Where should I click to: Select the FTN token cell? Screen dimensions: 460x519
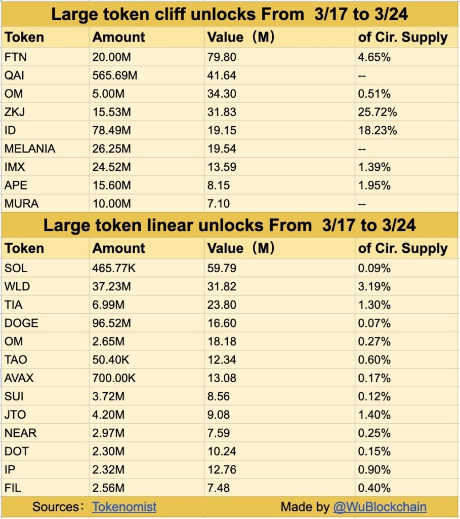point(16,57)
